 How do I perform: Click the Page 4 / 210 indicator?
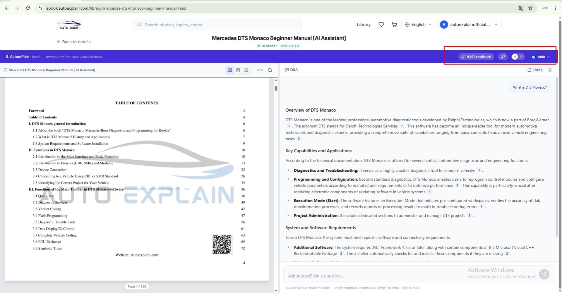point(137,287)
